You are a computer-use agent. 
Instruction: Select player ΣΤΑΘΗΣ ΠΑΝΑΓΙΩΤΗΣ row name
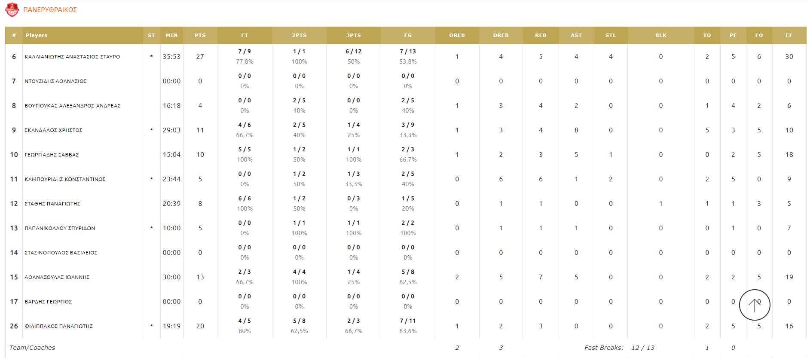52,204
